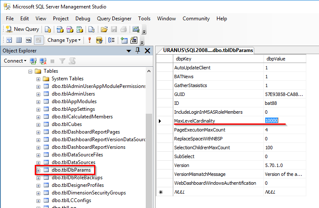The width and height of the screenshot is (319, 208).
Task: Click the Verify SQL Syntax icon
Action: (99, 40)
